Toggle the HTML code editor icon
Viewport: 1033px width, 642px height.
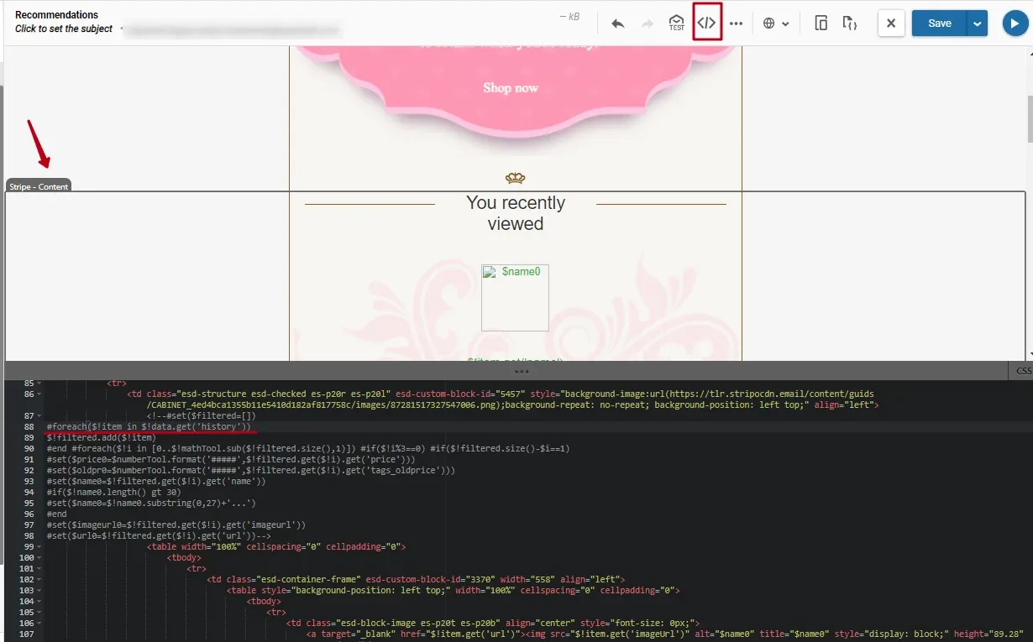[707, 23]
